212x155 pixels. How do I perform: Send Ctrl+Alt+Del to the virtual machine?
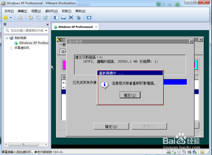[20, 17]
